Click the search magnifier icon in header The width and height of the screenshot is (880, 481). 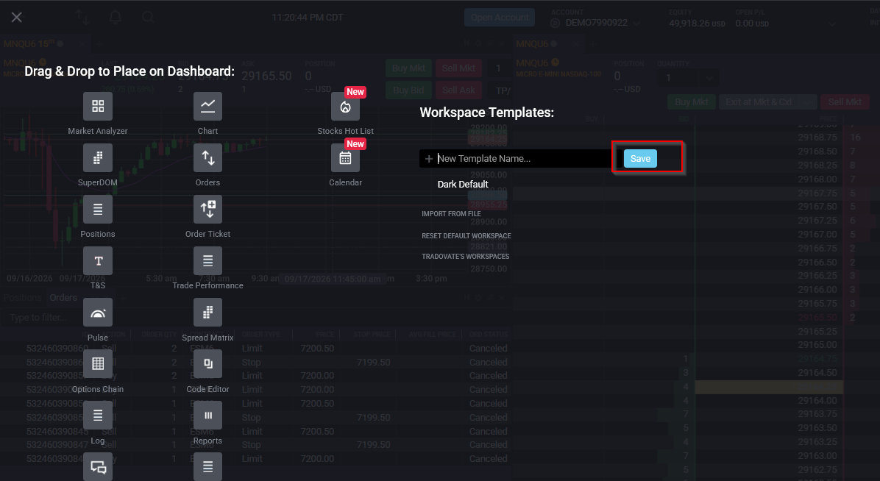point(148,18)
